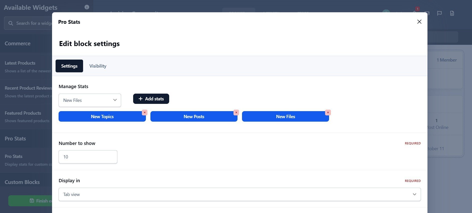The height and width of the screenshot is (213, 472).
Task: Click the info icon beside Available Widgets
Action: point(87,7)
